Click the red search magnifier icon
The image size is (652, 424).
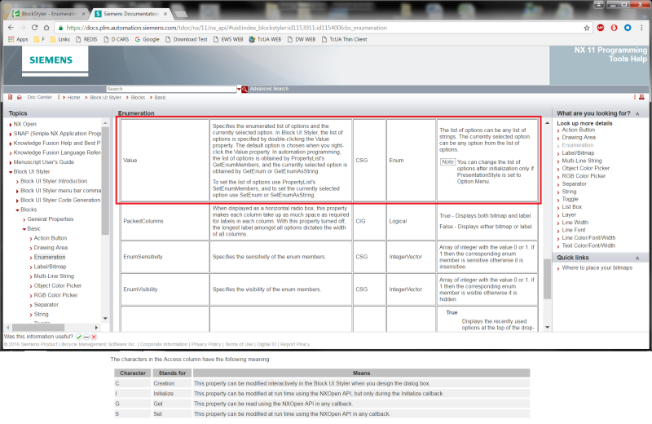pos(245,89)
